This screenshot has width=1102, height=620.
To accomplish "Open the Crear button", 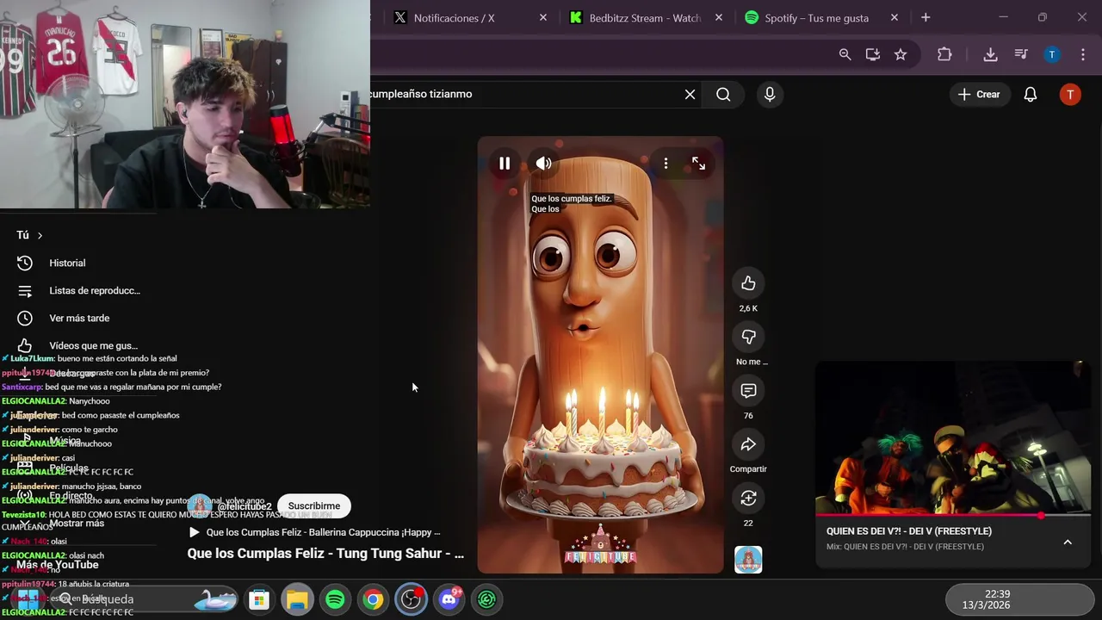I will [979, 94].
